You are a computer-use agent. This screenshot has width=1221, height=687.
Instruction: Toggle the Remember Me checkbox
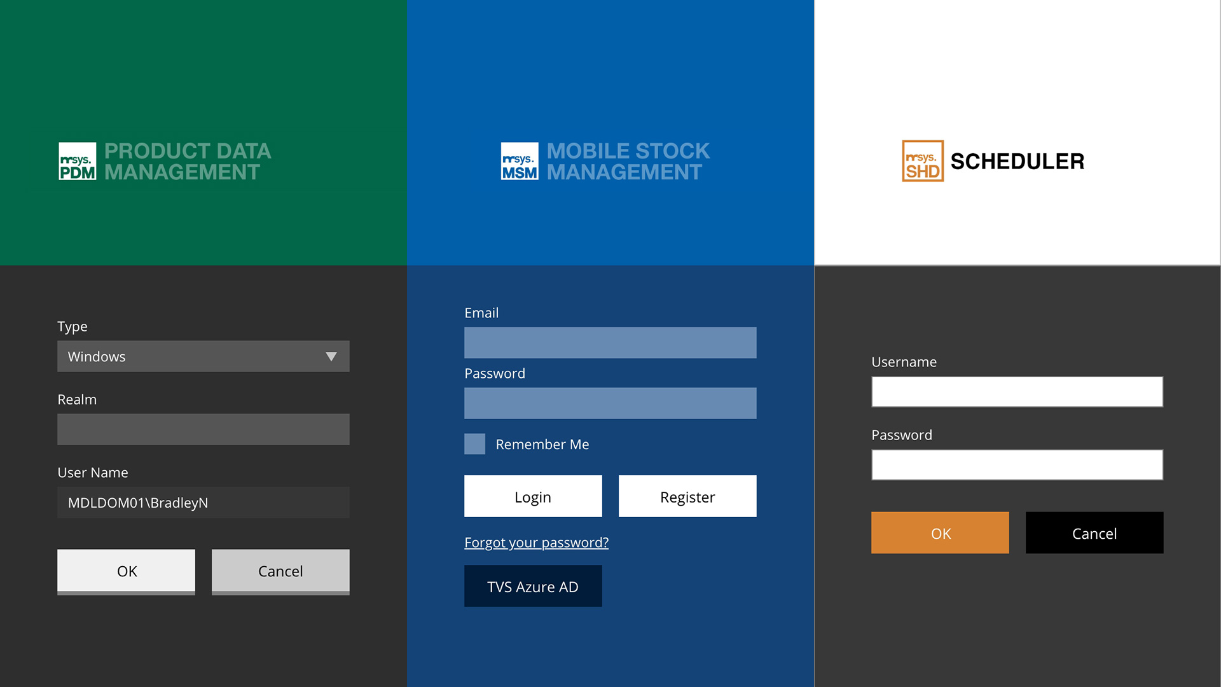(474, 444)
